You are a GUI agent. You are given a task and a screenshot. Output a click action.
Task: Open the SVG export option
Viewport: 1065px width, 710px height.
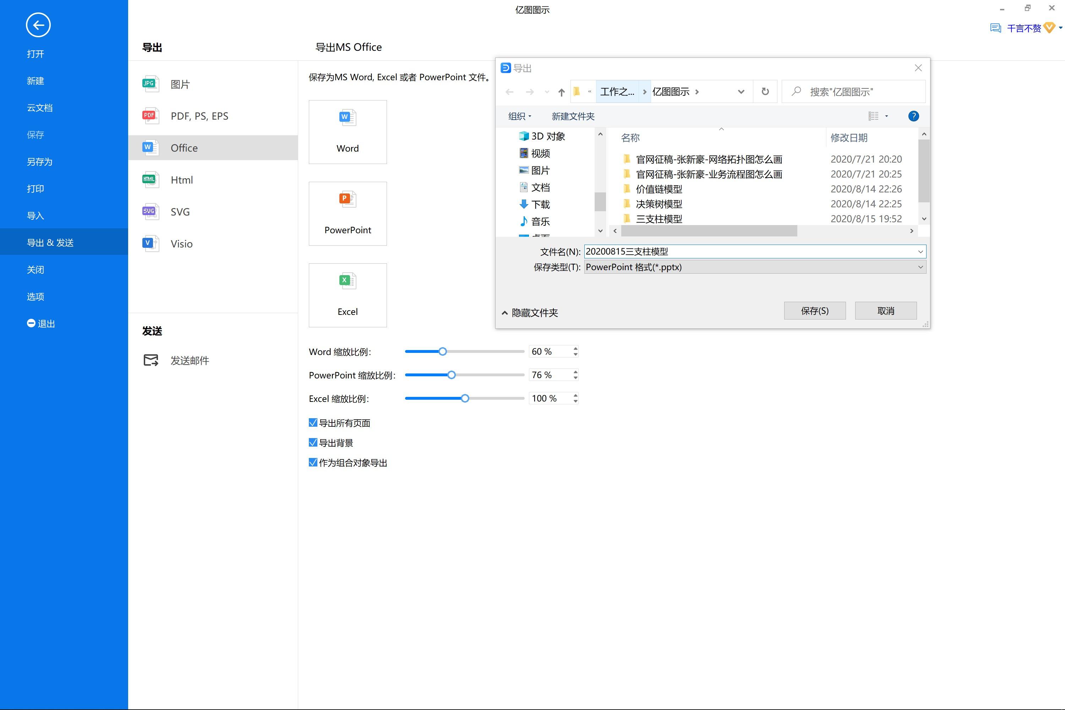click(180, 212)
